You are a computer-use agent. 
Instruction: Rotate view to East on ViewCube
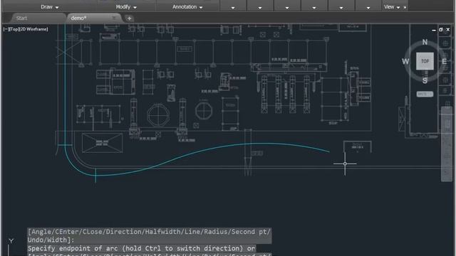(444, 61)
